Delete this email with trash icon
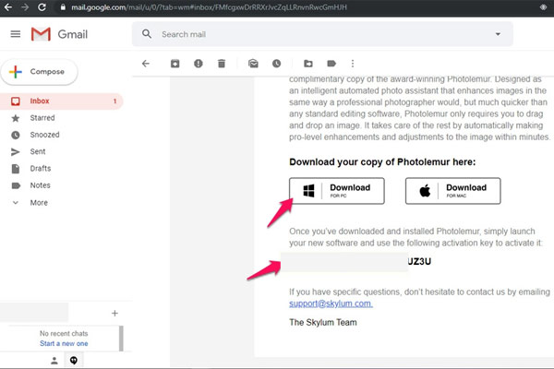Image resolution: width=554 pixels, height=369 pixels. click(x=222, y=64)
